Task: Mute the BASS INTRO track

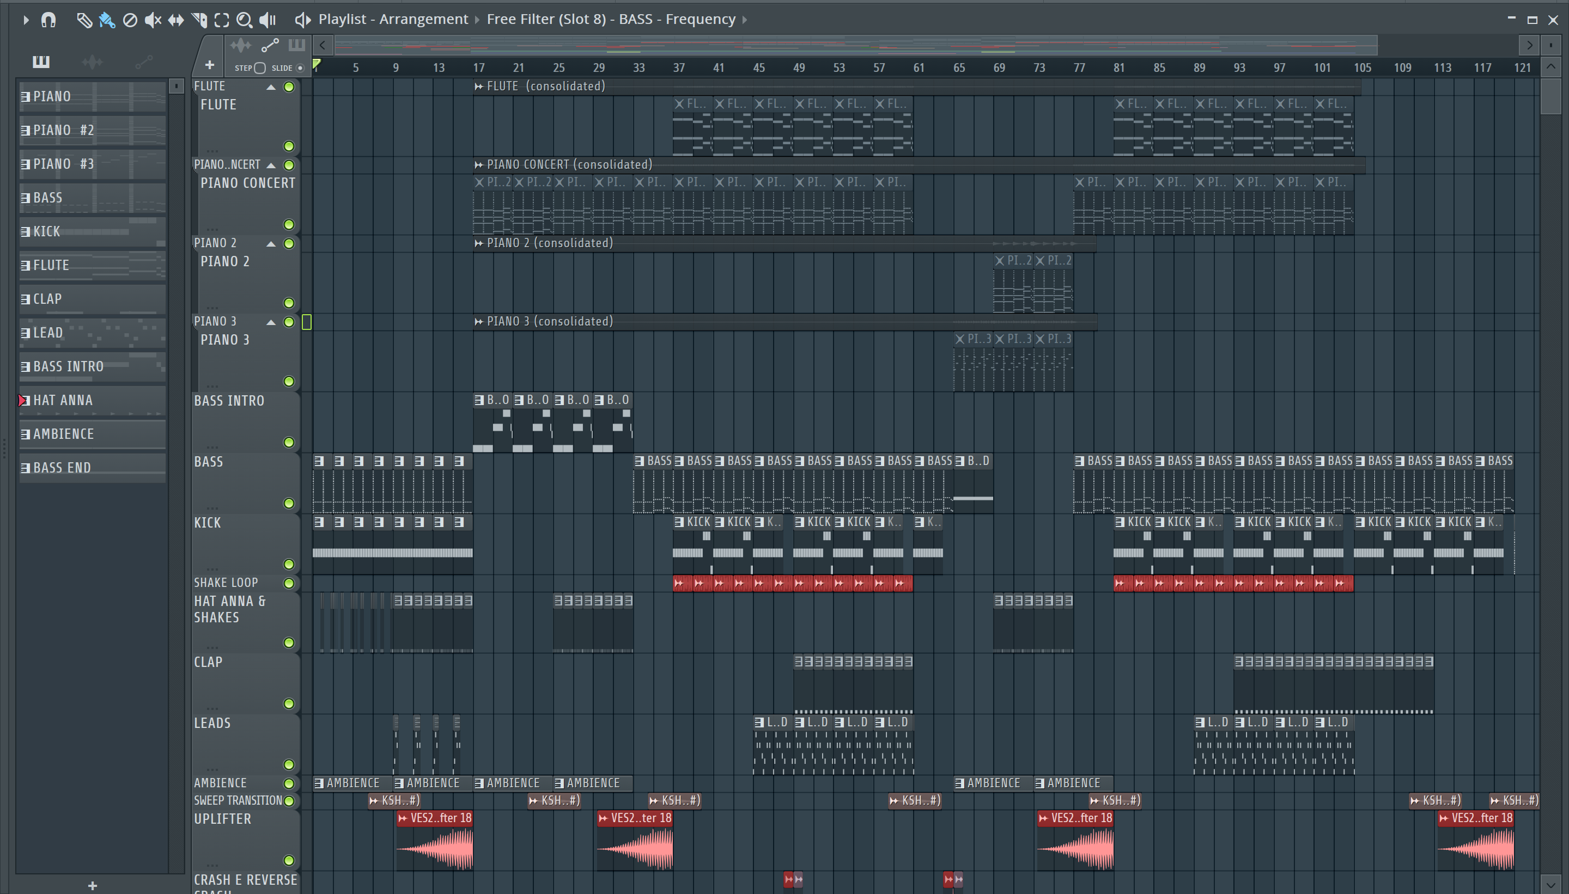Action: (x=289, y=442)
